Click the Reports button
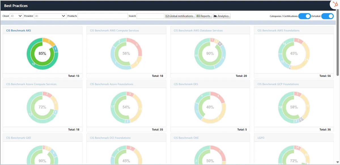This screenshot has width=340, height=165. tap(204, 16)
